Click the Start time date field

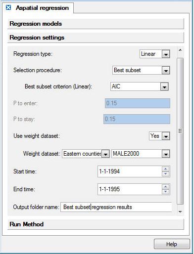[130, 171]
